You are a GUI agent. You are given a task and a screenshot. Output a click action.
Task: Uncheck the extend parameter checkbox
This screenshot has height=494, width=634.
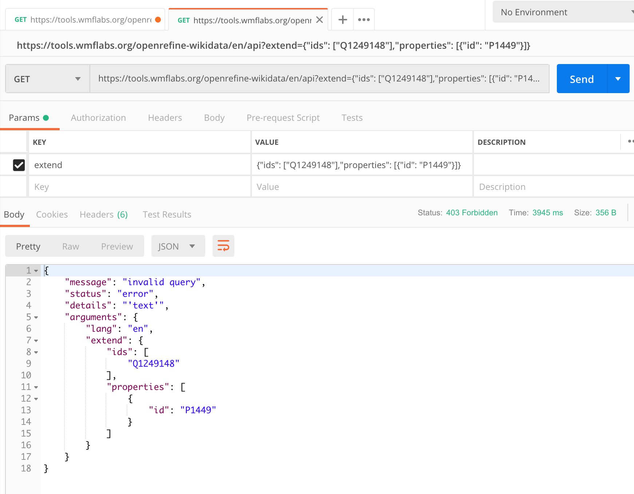19,165
